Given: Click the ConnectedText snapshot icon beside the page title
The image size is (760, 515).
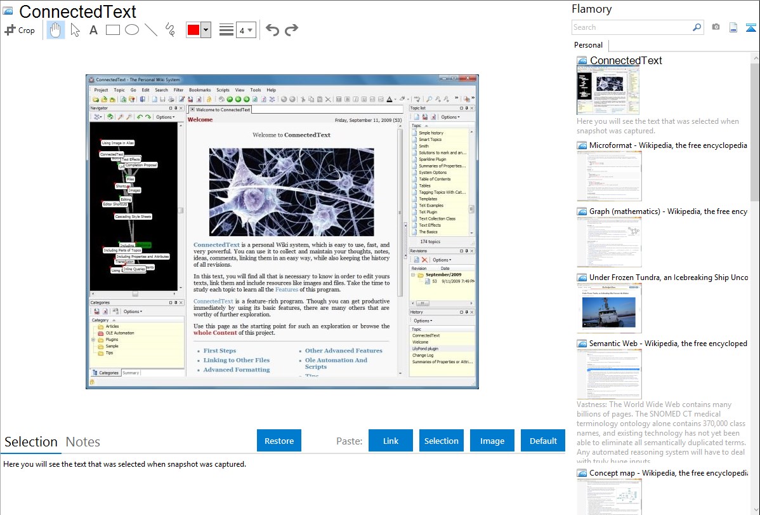Looking at the screenshot, I should coord(8,11).
